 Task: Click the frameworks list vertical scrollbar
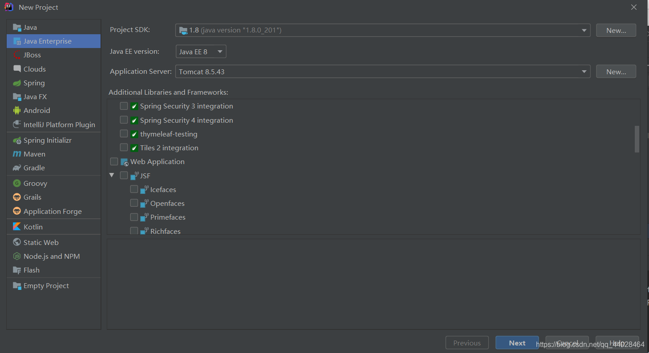(637, 139)
